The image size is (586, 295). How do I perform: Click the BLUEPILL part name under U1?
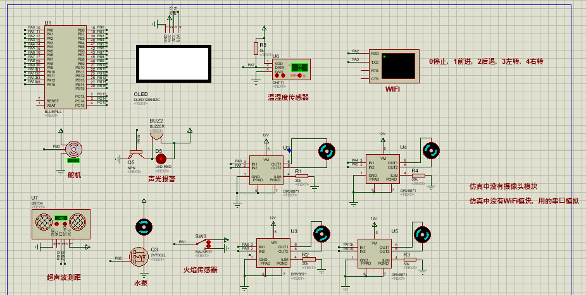pyautogui.click(x=53, y=112)
